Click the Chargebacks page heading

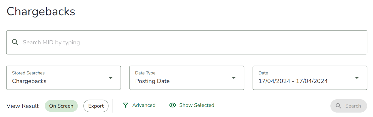[x=41, y=11]
